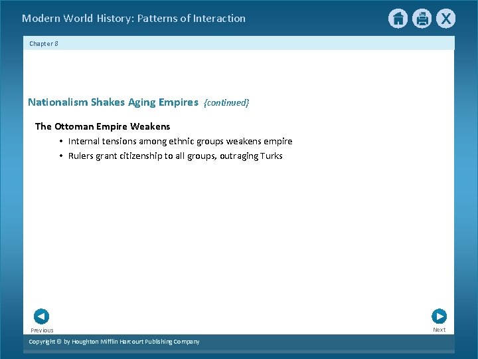The width and height of the screenshot is (478, 359).
Task: Go to the Previous slide arrow
Action: coord(41,316)
